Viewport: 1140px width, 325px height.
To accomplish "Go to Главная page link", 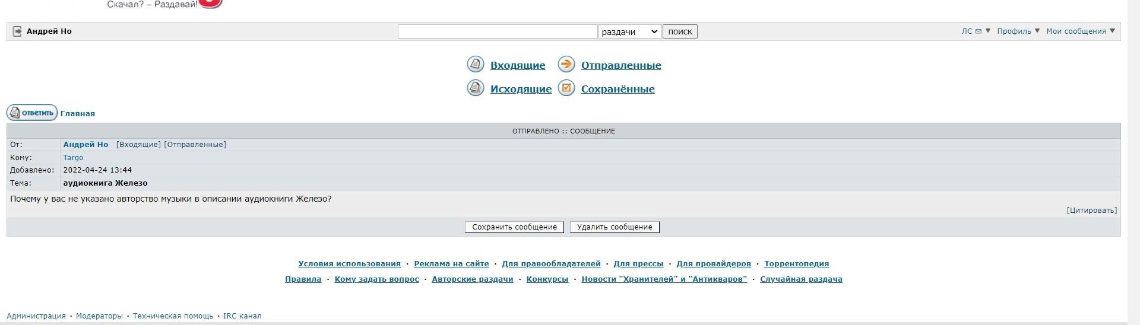I will coord(78,114).
